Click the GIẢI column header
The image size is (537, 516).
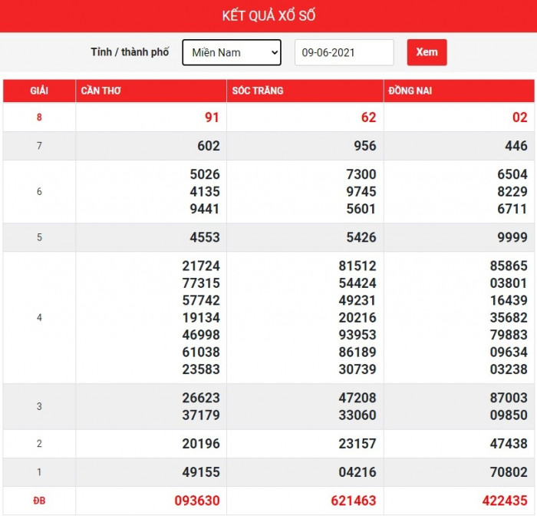[39, 91]
